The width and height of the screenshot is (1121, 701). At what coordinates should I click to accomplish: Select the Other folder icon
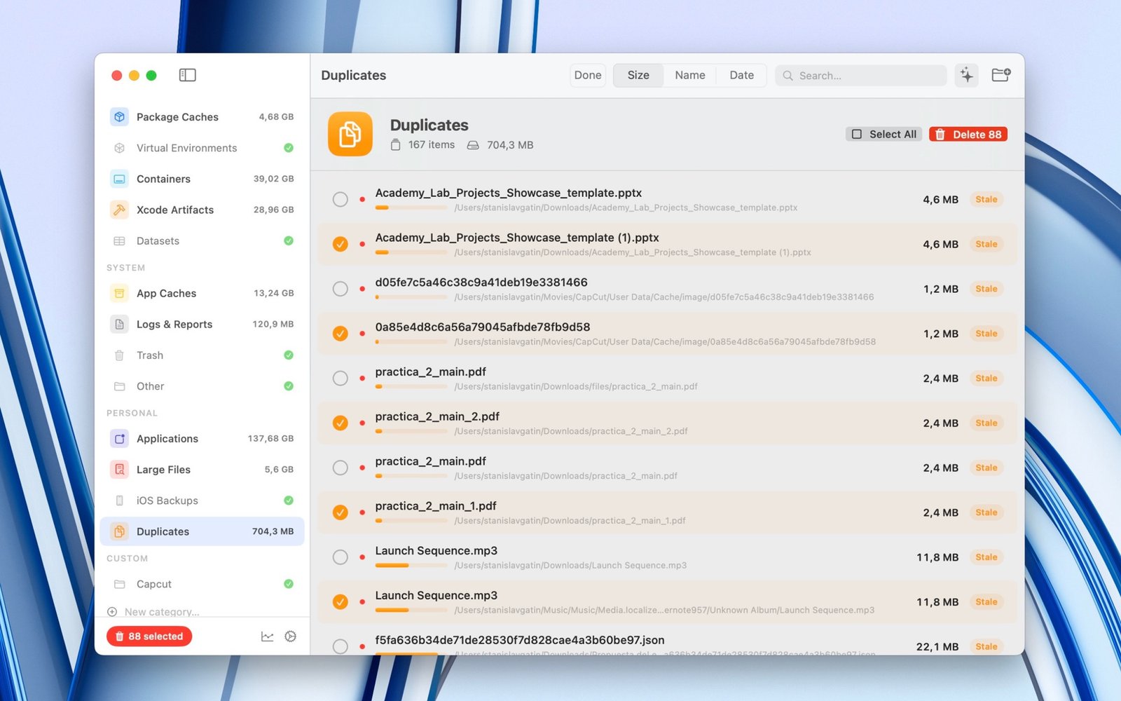tap(120, 386)
